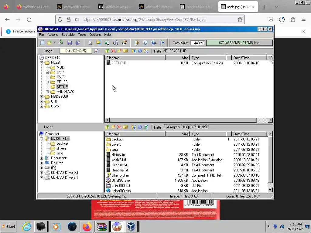The height and width of the screenshot is (233, 311).
Task: Select ultraiso.chm in local file list
Action: click(x=120, y=175)
